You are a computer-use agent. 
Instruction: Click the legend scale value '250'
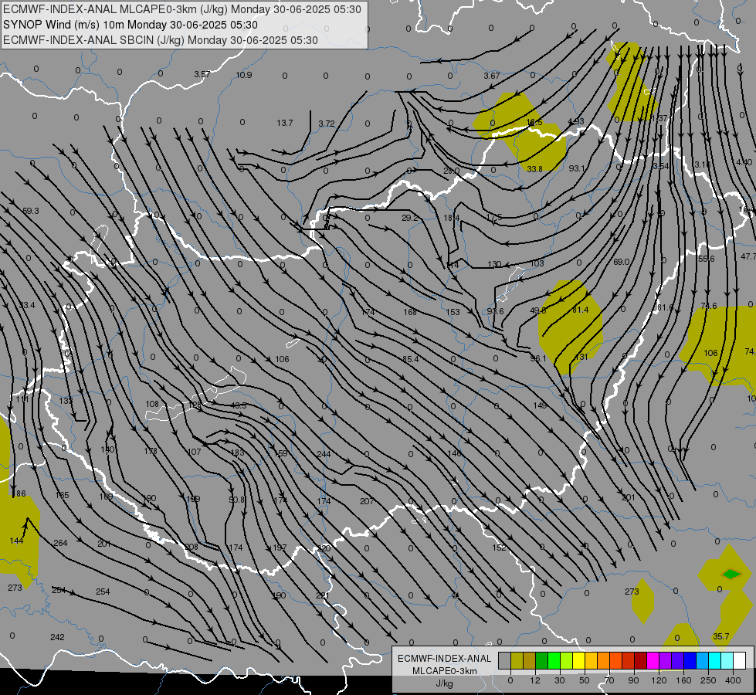coord(708,680)
